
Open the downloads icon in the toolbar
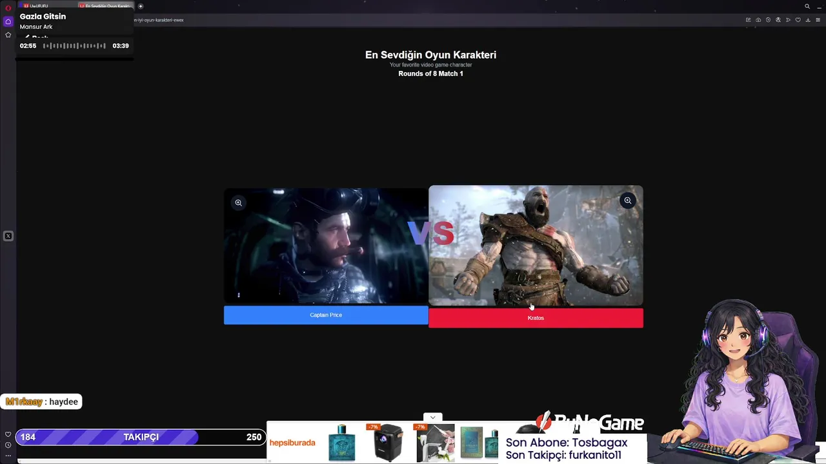[x=808, y=20]
